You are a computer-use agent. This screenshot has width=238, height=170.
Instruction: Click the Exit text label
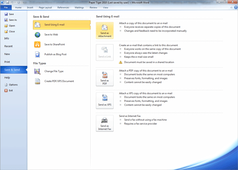tap(11, 90)
